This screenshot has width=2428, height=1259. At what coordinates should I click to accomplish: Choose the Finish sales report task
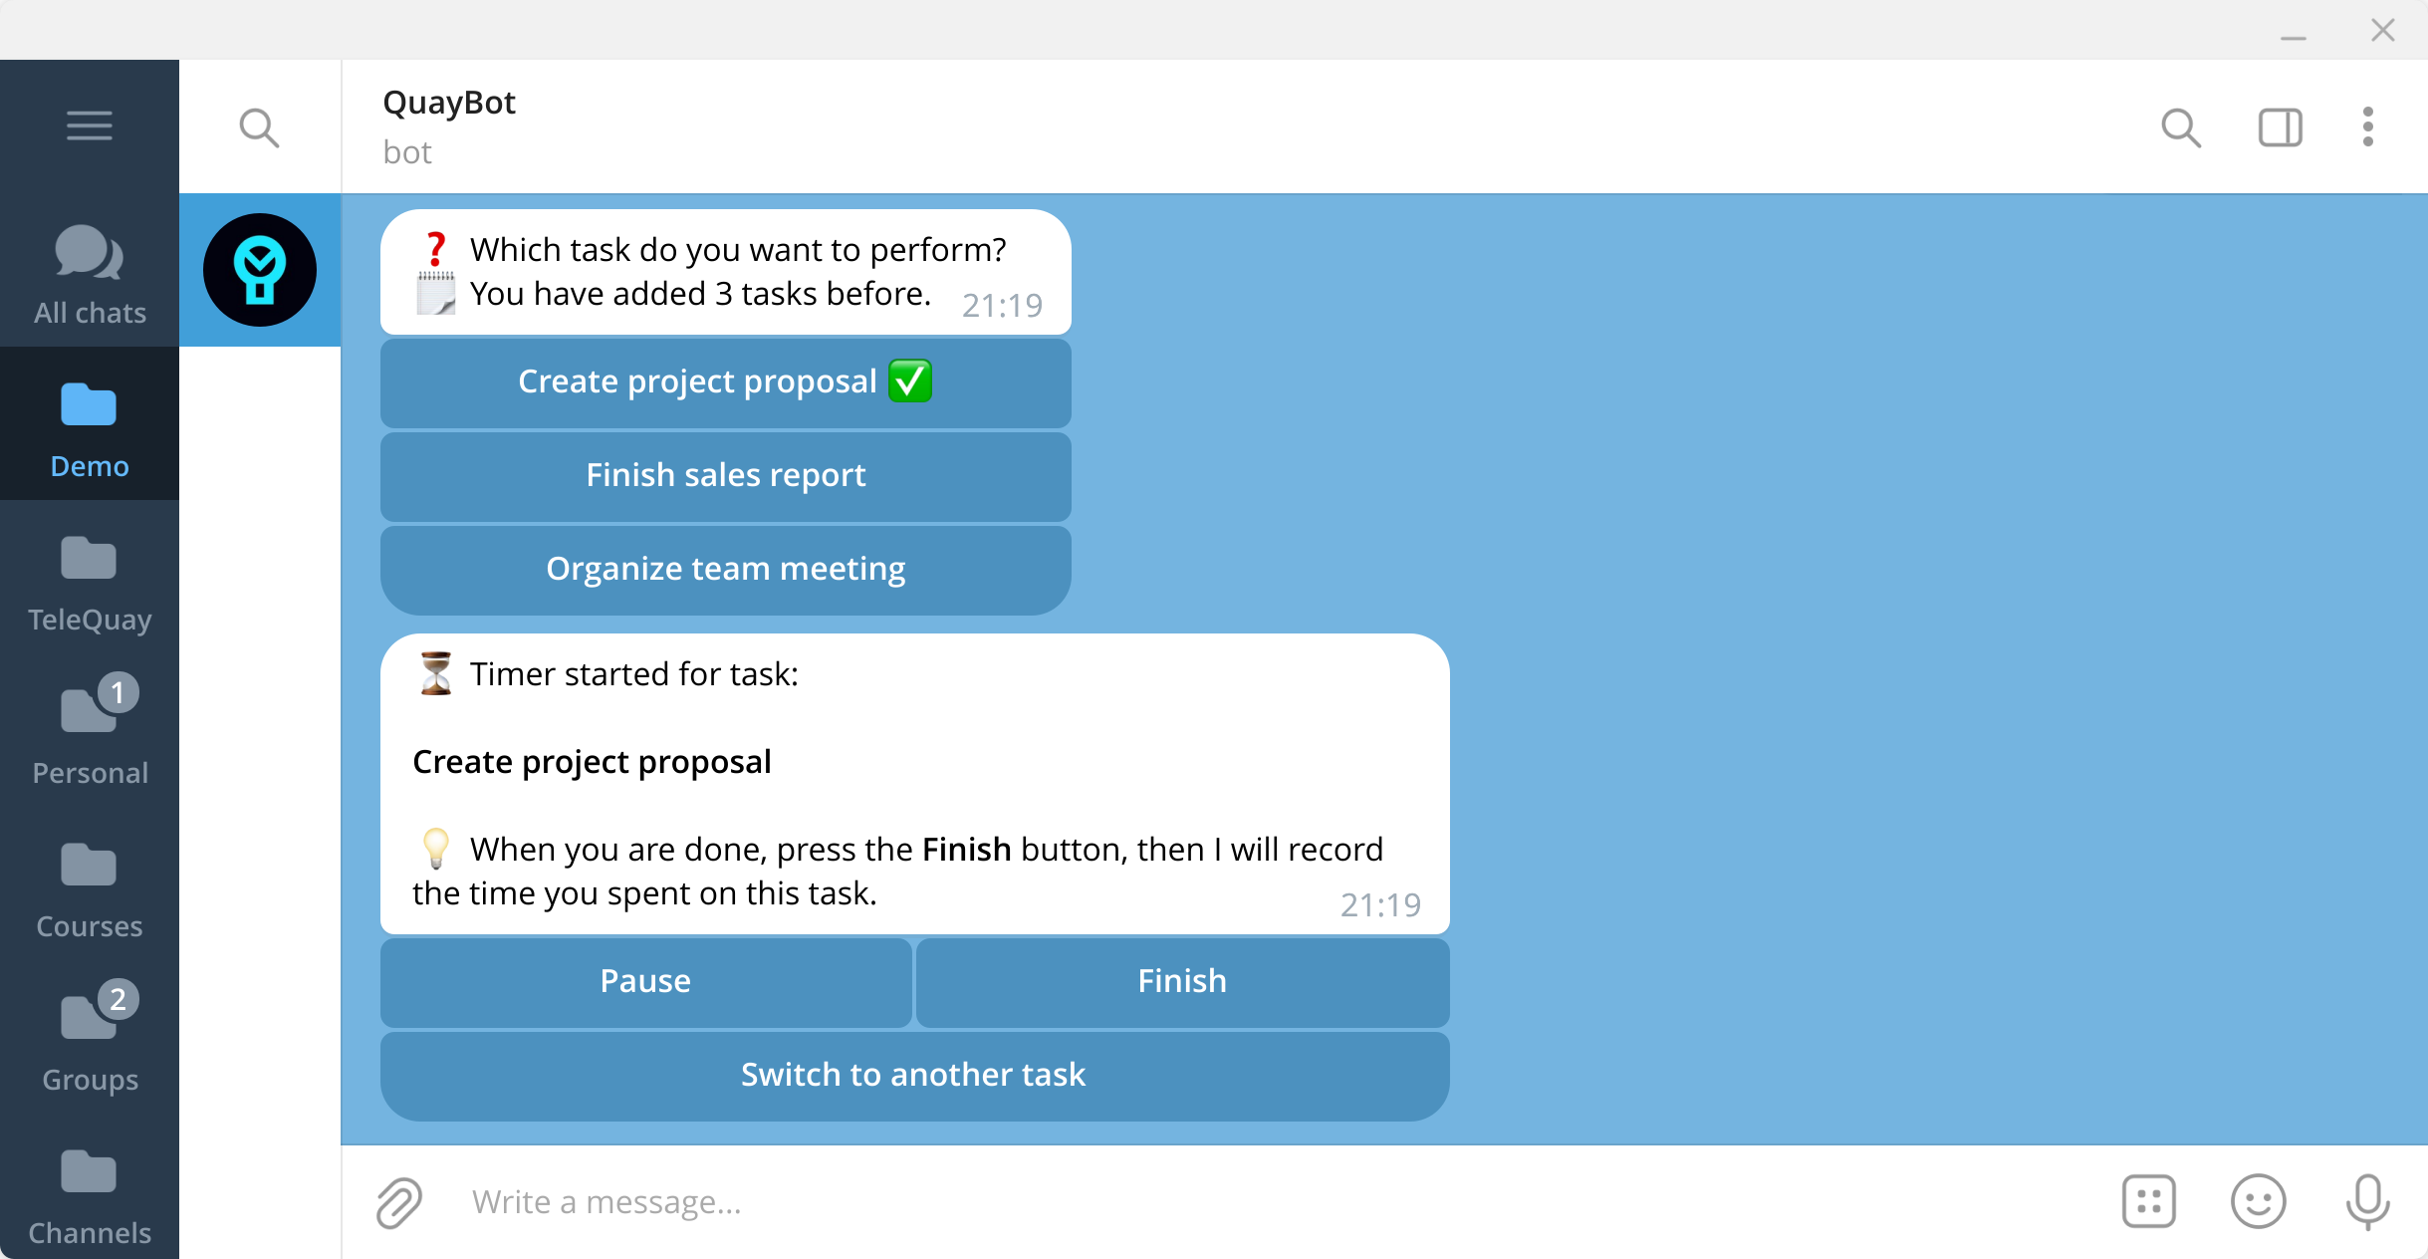[x=725, y=476]
